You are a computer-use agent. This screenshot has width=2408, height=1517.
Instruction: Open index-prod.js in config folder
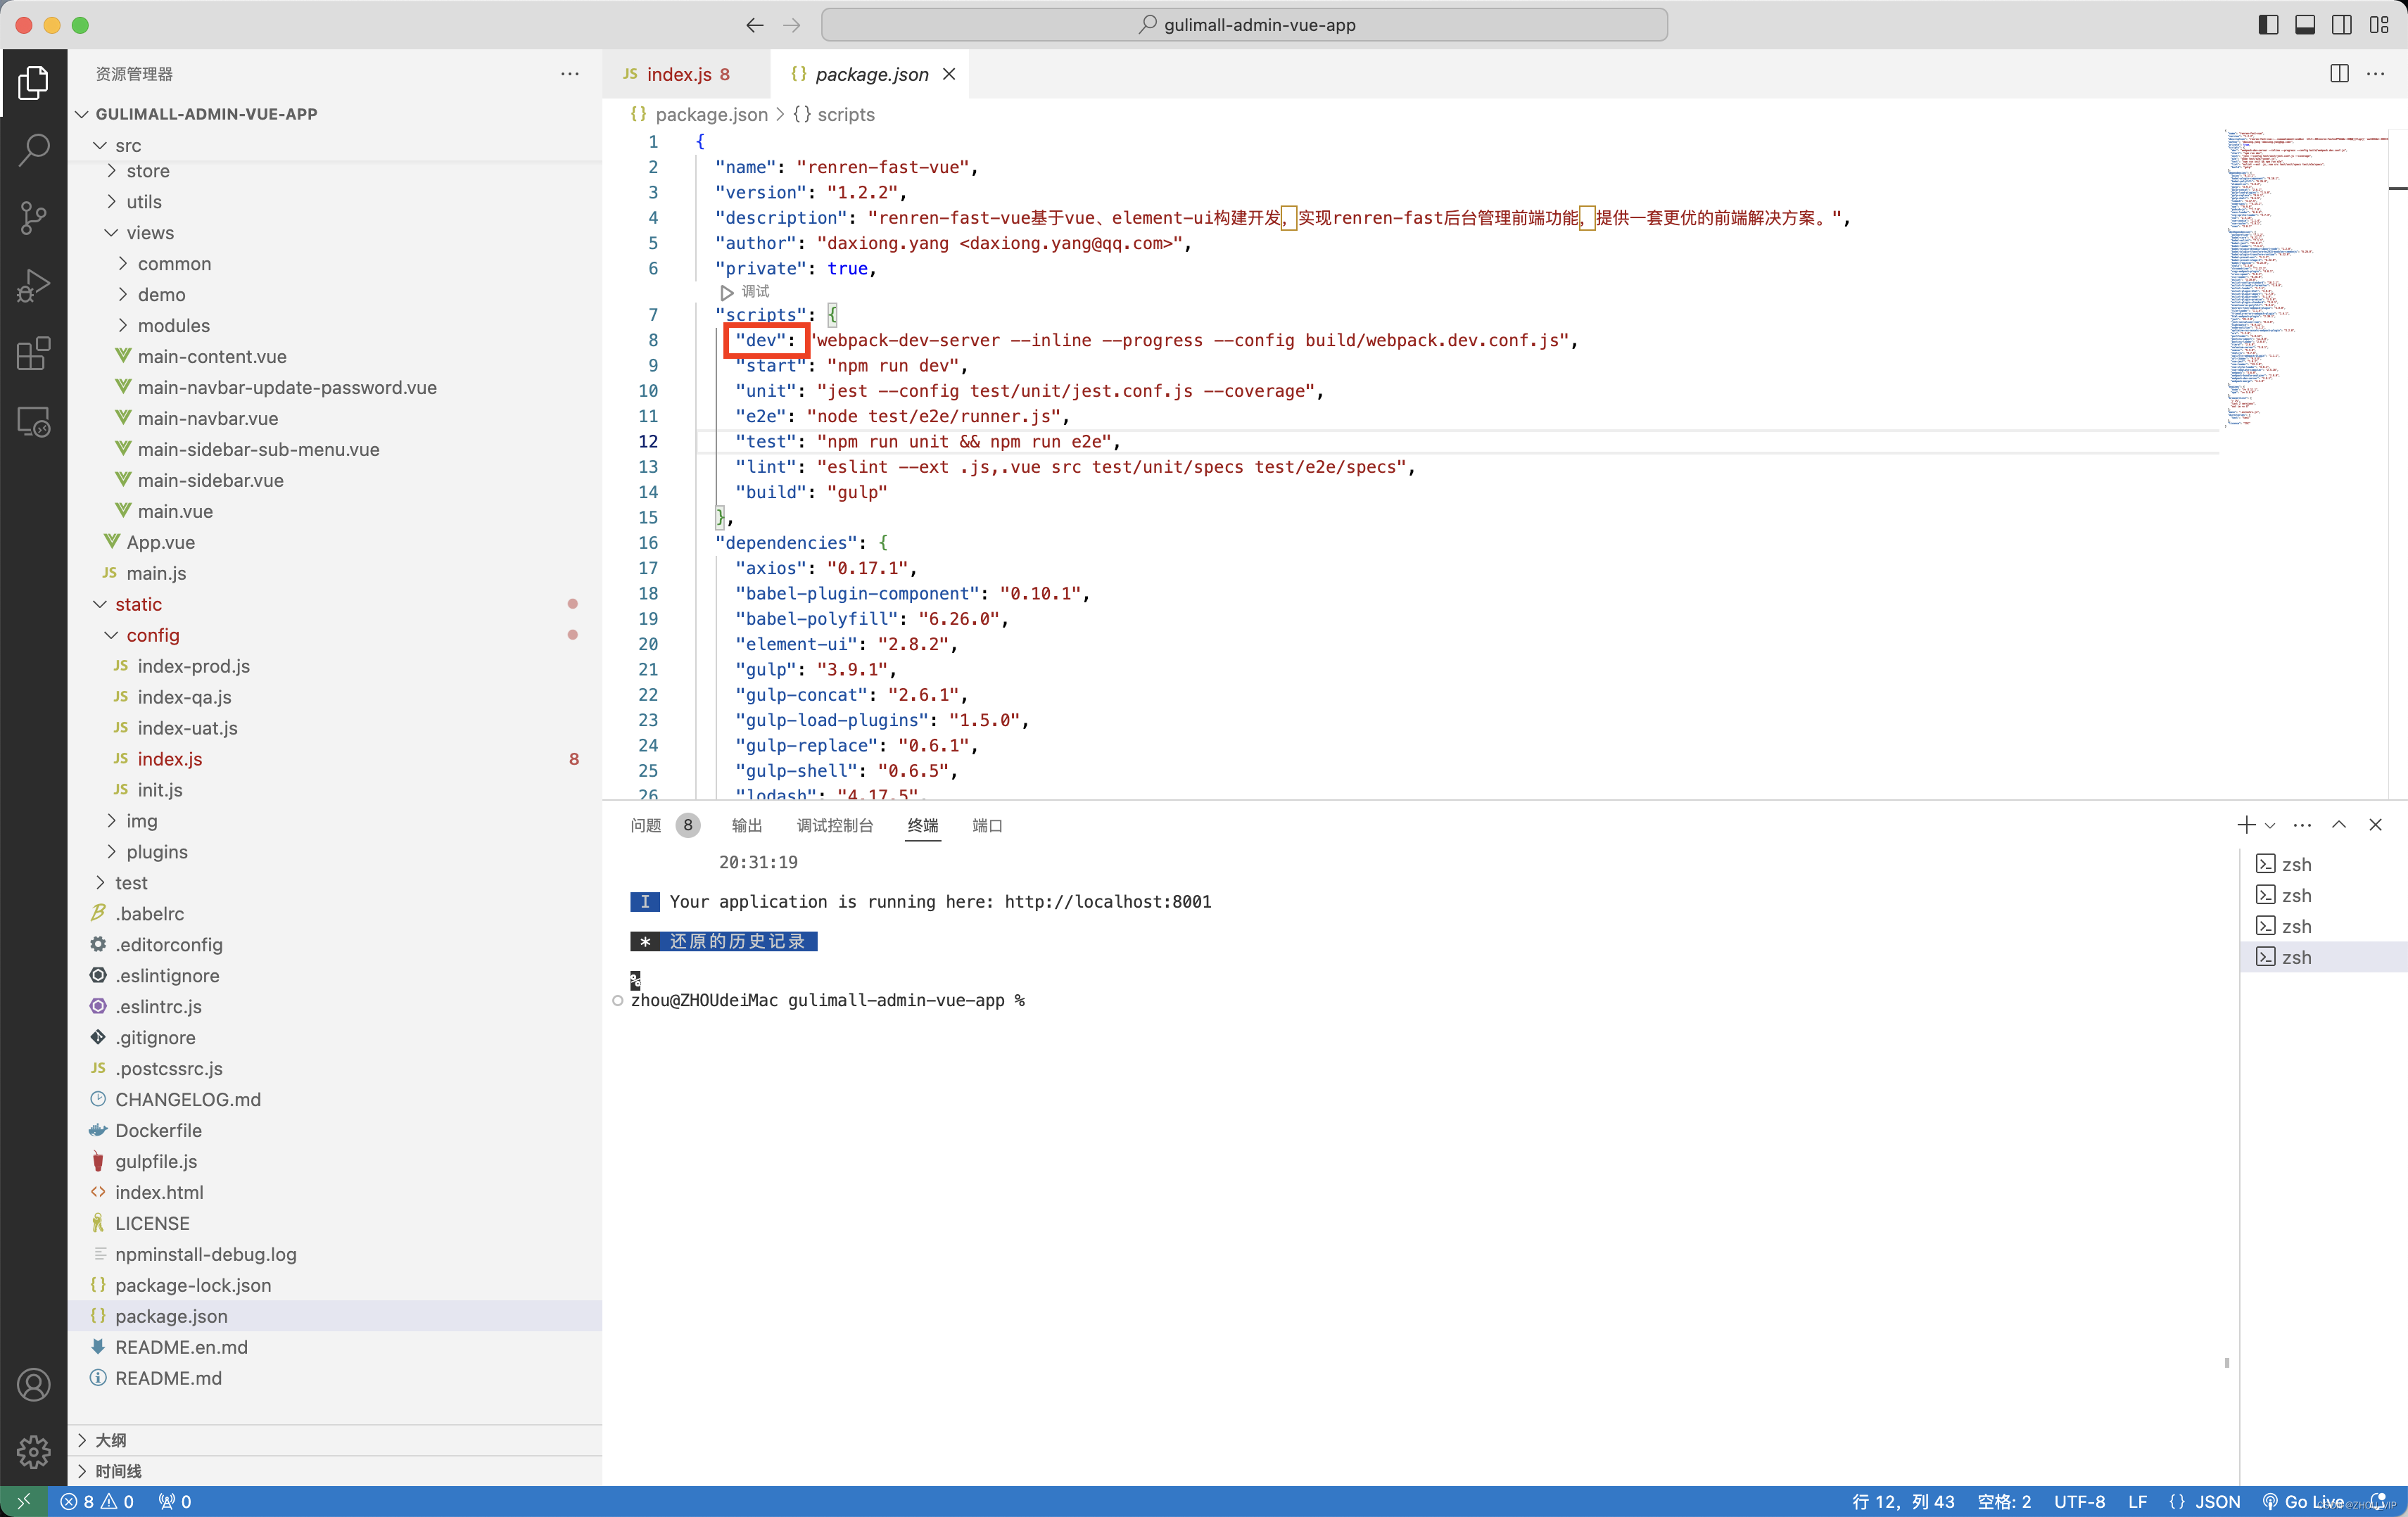tap(334, 666)
